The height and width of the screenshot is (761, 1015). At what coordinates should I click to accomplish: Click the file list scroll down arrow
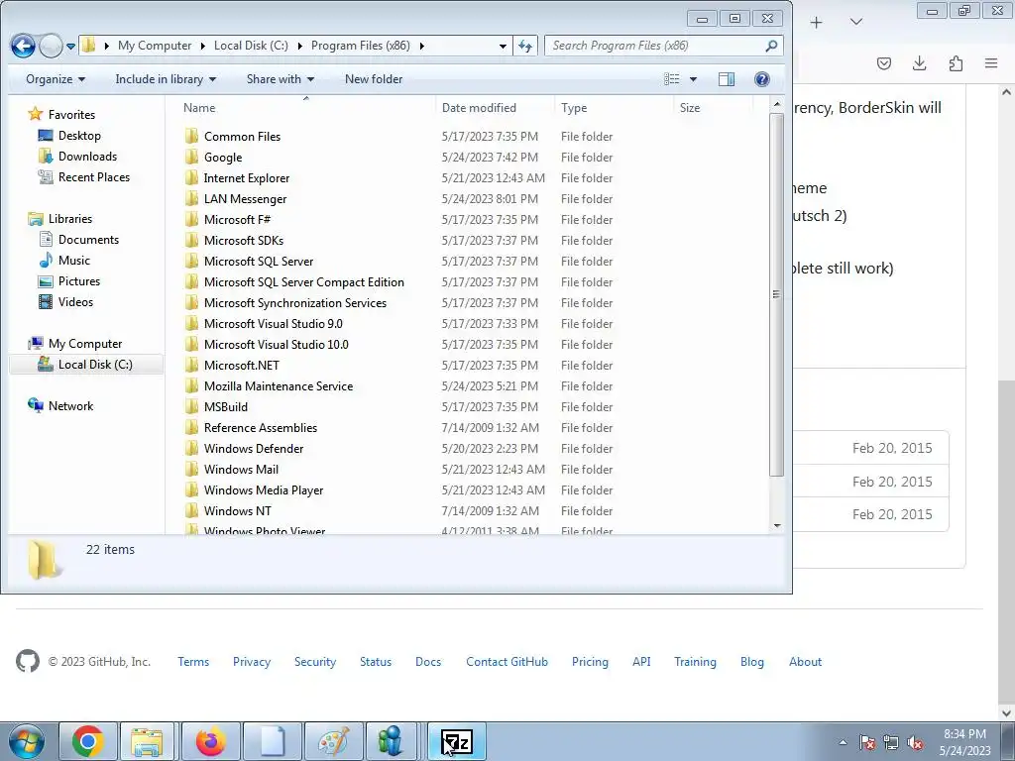(777, 526)
